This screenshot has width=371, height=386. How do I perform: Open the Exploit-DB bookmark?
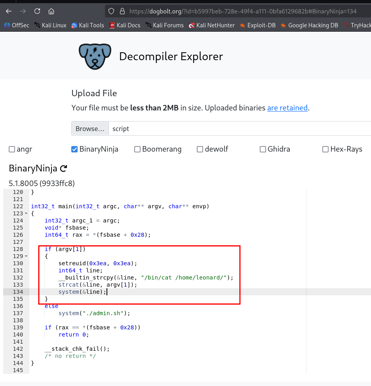point(257,25)
